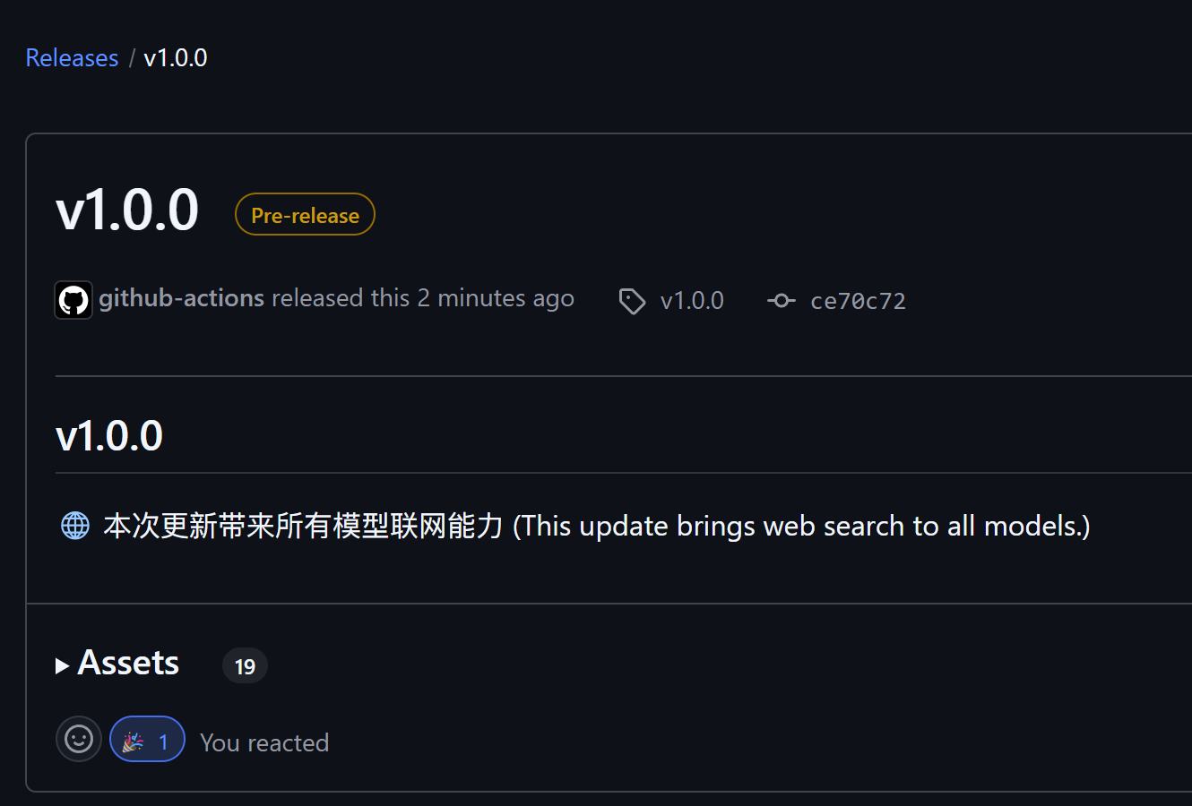This screenshot has height=806, width=1192.
Task: Open the large v1.0.0 release title
Action: coord(127,211)
